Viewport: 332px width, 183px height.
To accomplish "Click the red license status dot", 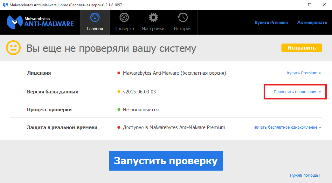I will click(x=119, y=73).
